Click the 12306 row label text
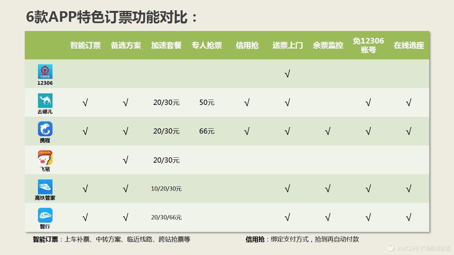Screen dimensions: 454x255 tap(45, 83)
